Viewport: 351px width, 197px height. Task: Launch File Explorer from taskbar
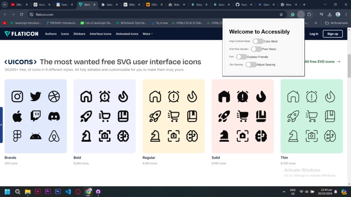point(27,192)
